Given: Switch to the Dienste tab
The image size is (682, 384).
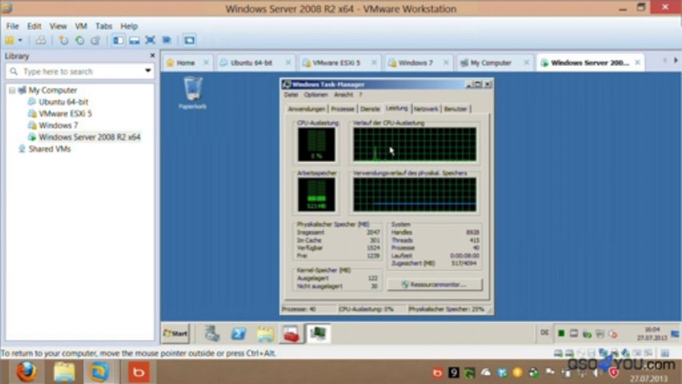Looking at the screenshot, I should click(370, 109).
